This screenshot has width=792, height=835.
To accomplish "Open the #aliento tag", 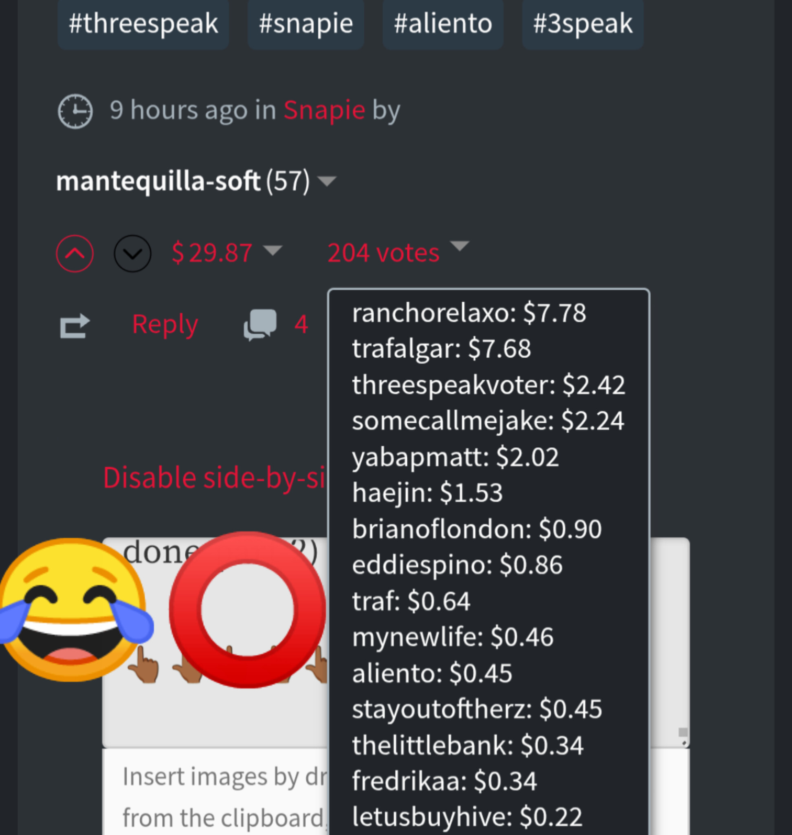I will pyautogui.click(x=443, y=24).
